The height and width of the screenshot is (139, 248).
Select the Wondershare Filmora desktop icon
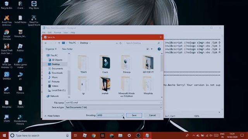coord(20,119)
